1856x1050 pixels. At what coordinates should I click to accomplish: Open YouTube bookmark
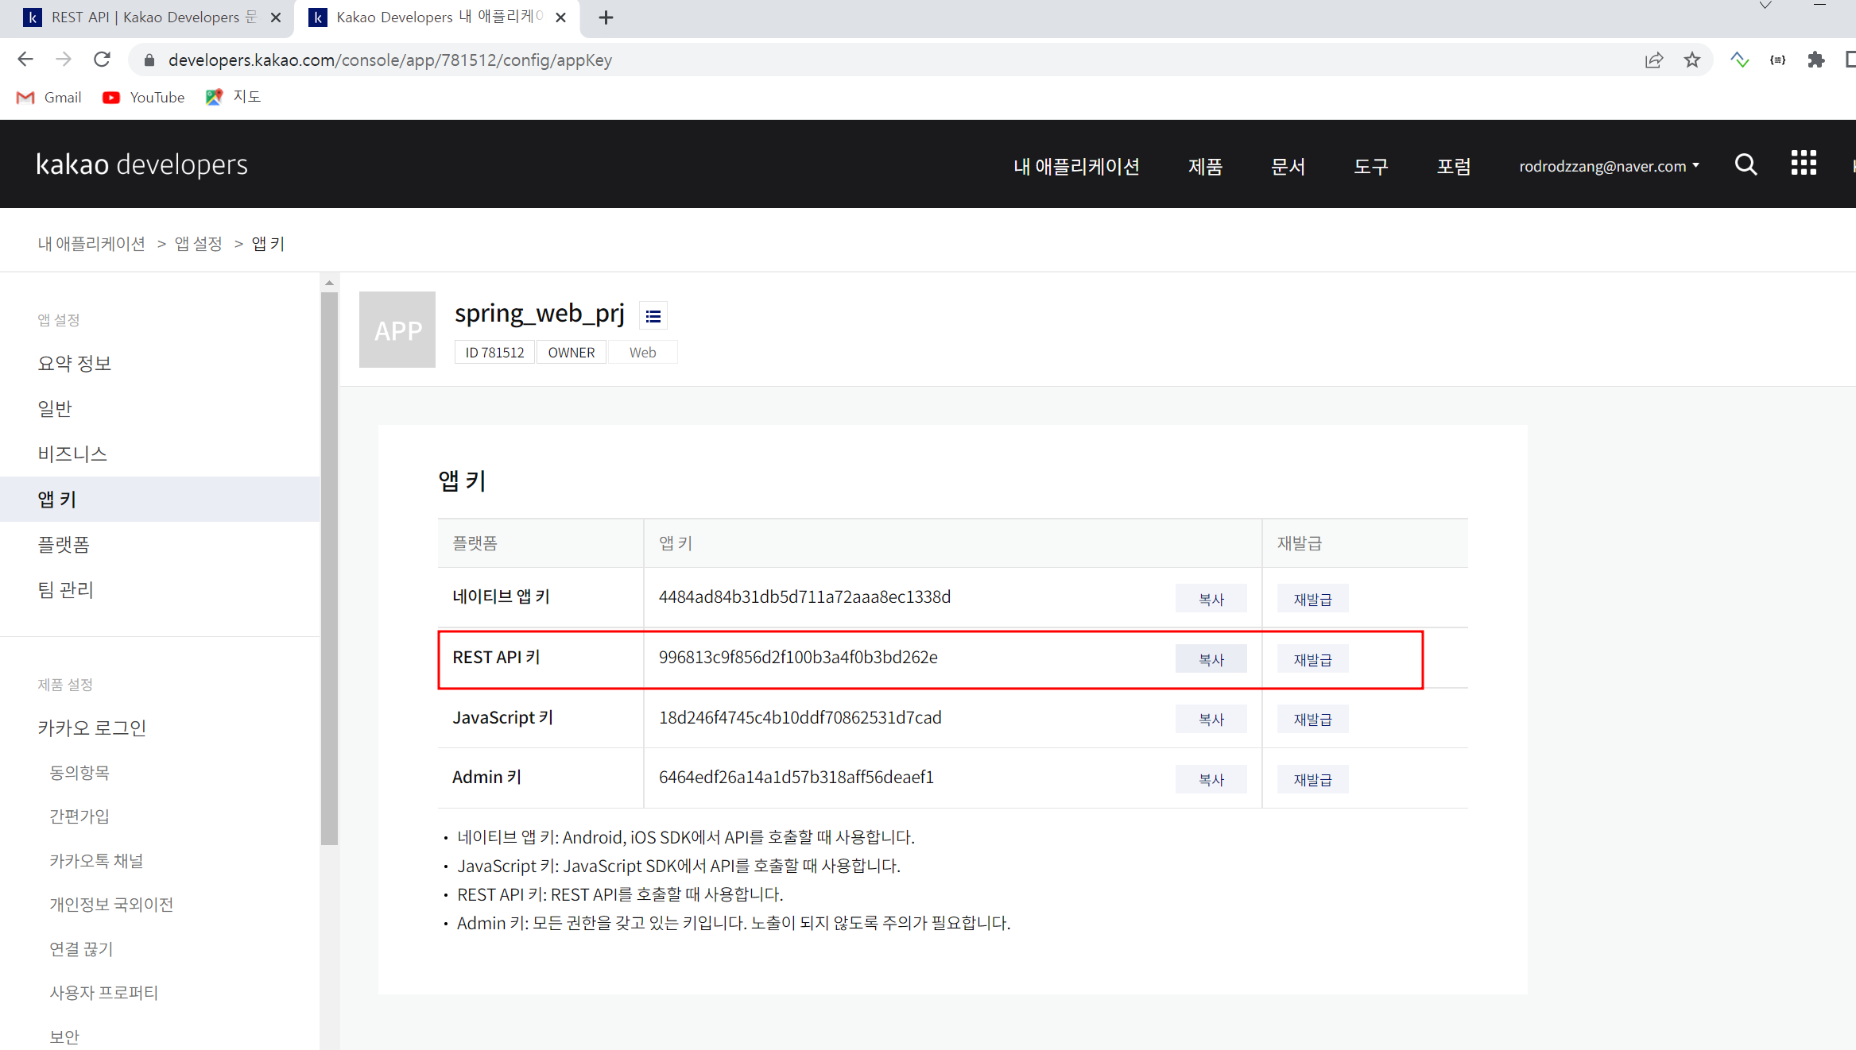coord(144,97)
